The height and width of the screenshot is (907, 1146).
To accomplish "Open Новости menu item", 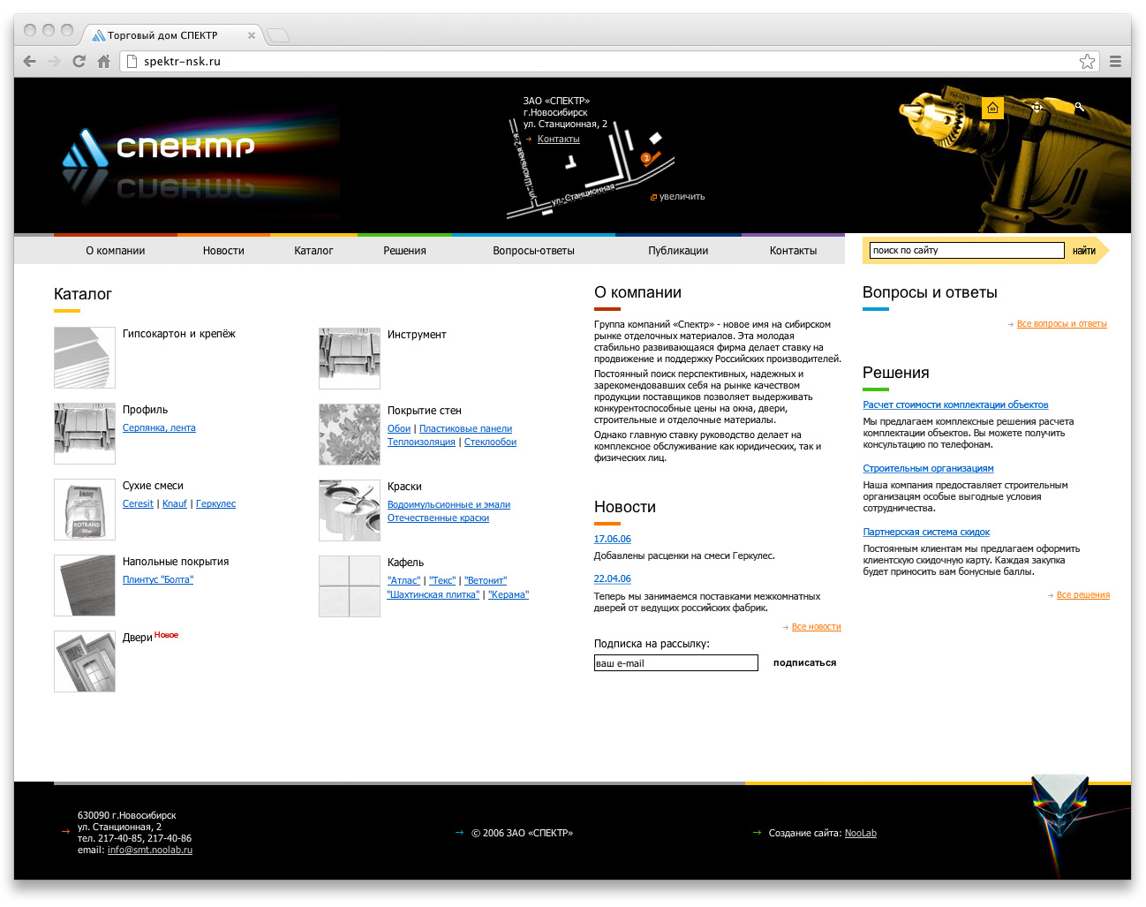I will (x=223, y=251).
